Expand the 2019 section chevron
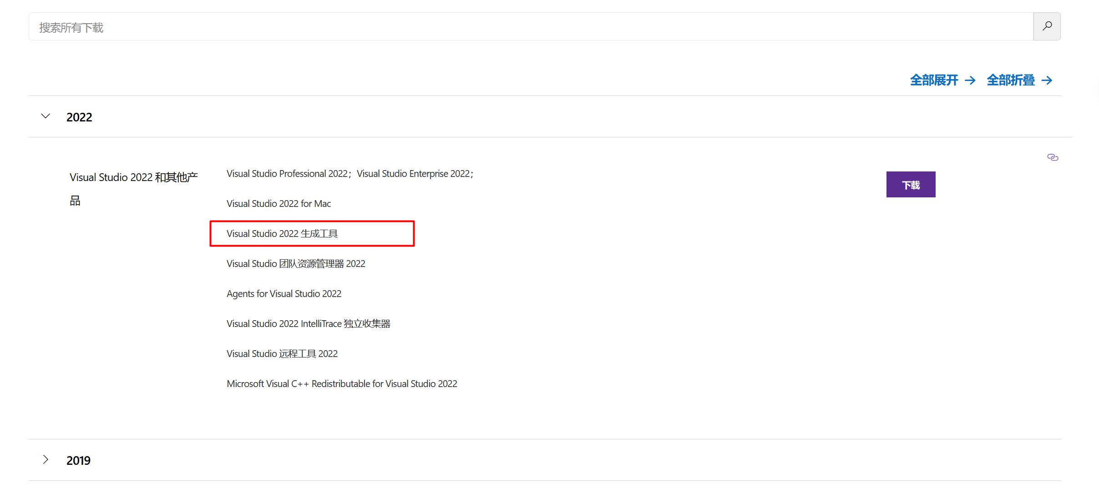 46,460
